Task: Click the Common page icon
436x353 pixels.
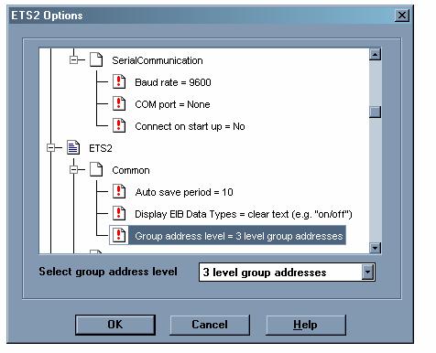Action: [96, 170]
